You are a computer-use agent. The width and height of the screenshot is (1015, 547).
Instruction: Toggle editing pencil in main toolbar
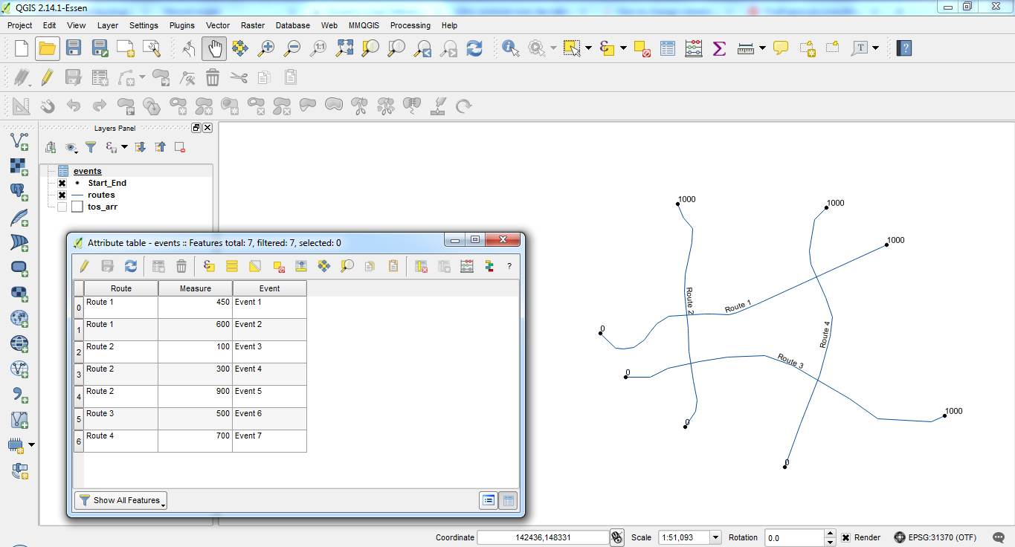click(x=47, y=77)
